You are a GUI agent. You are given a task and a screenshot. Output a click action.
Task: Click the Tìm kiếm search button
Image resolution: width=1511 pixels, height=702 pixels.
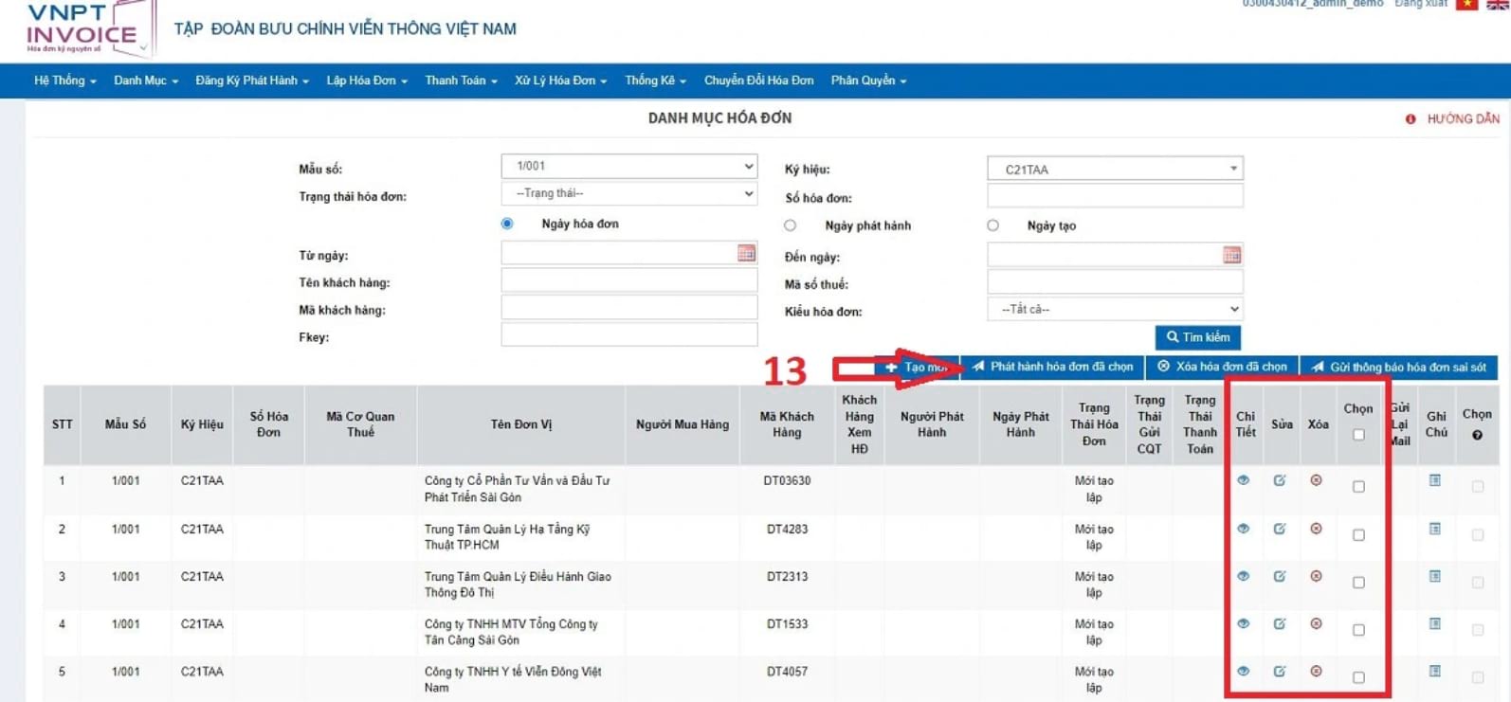coord(1197,337)
